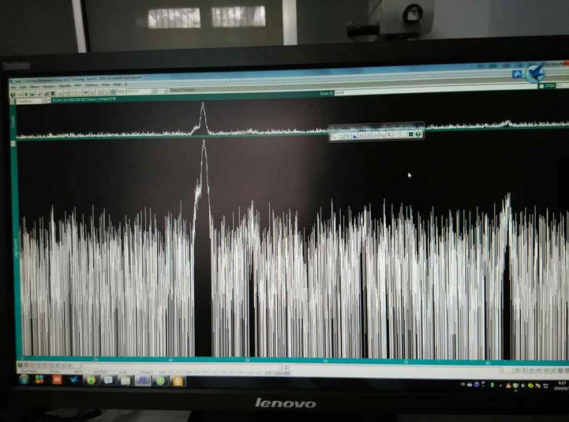
Task: Open the Help menu
Action: click(x=118, y=84)
